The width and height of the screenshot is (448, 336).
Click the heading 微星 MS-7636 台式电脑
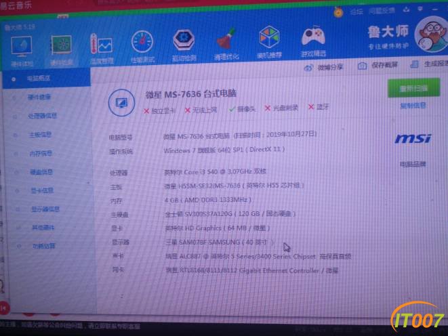pyautogui.click(x=191, y=94)
